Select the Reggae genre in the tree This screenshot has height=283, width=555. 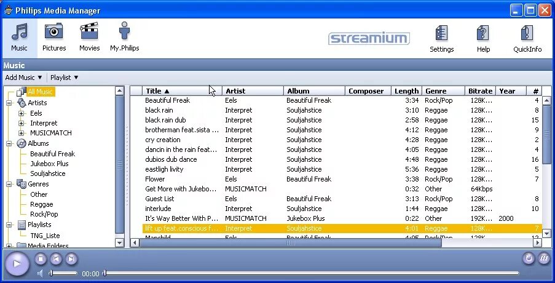pos(41,204)
